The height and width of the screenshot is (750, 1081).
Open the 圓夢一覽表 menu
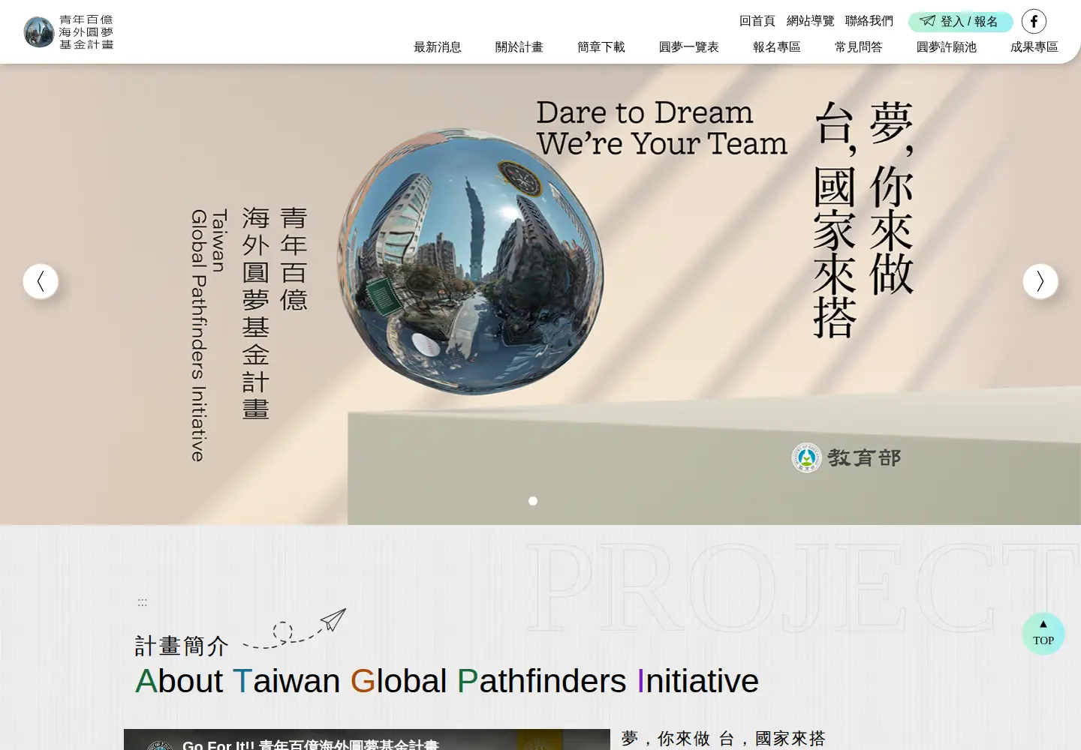[x=689, y=47]
